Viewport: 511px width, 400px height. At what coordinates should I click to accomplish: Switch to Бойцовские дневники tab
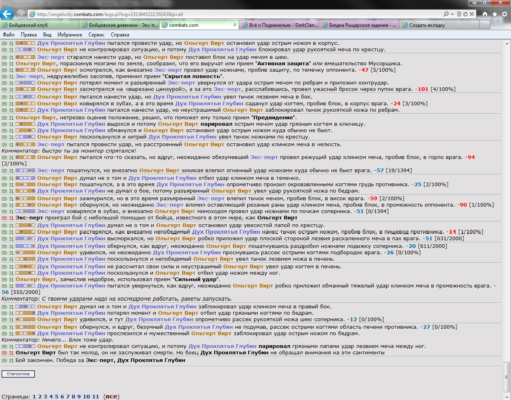[x=120, y=25]
